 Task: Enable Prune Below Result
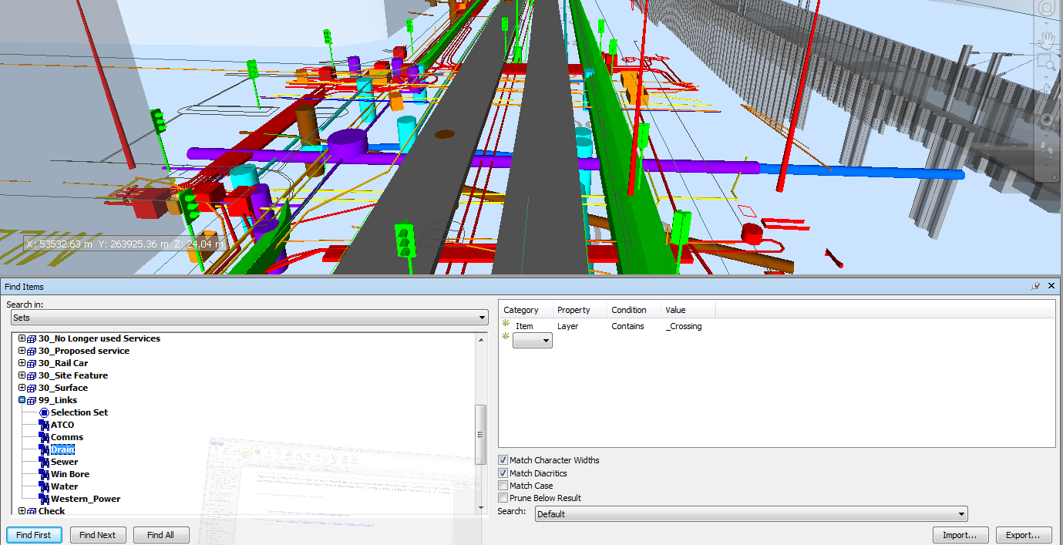(503, 498)
